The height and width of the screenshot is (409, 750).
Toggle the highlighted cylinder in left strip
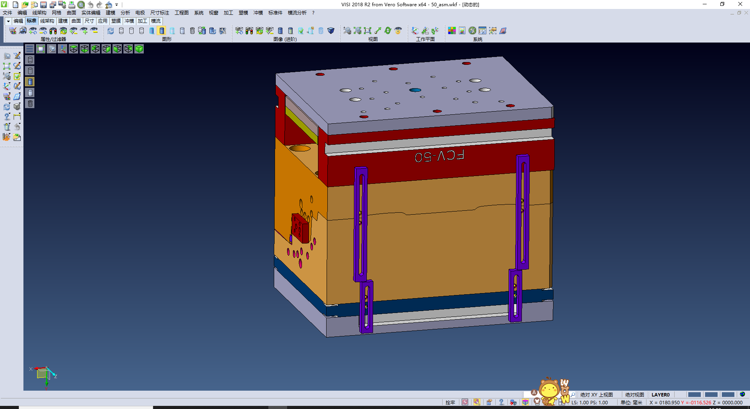tap(30, 82)
